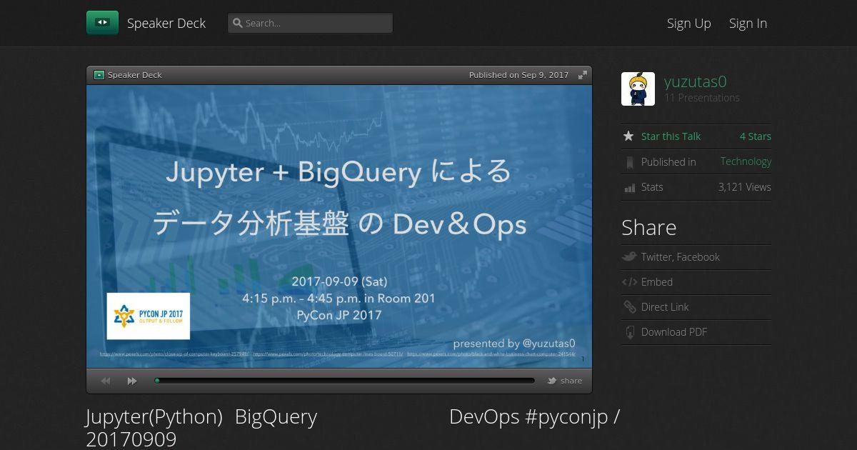This screenshot has width=857, height=450.
Task: Click the Embed code brackets icon
Action: click(x=629, y=282)
